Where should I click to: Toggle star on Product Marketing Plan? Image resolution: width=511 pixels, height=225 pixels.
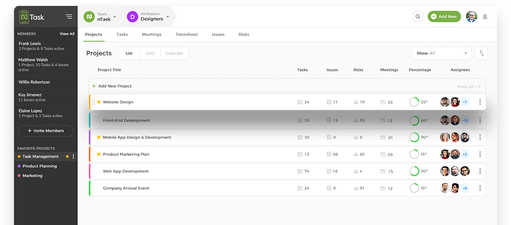click(99, 154)
